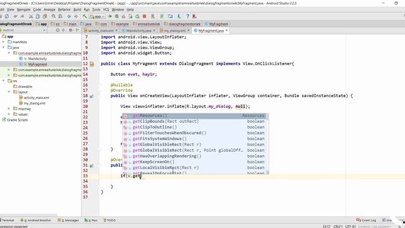This screenshot has height=228, width=405.
Task: Open the Event Log
Action: pyautogui.click(x=366, y=220)
